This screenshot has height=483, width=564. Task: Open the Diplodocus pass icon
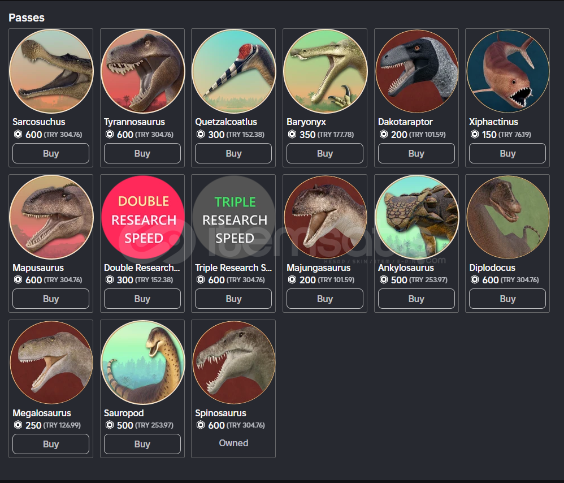507,217
